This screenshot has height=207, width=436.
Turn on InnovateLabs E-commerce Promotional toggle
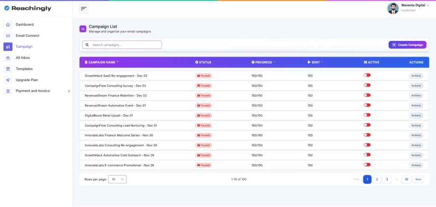point(367,165)
